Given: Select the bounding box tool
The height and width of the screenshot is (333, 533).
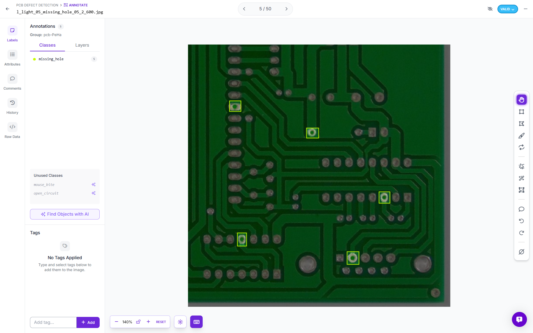Looking at the screenshot, I should pyautogui.click(x=521, y=112).
